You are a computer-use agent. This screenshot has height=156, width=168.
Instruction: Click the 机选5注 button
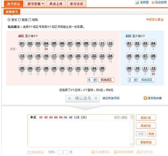click(x=146, y=126)
